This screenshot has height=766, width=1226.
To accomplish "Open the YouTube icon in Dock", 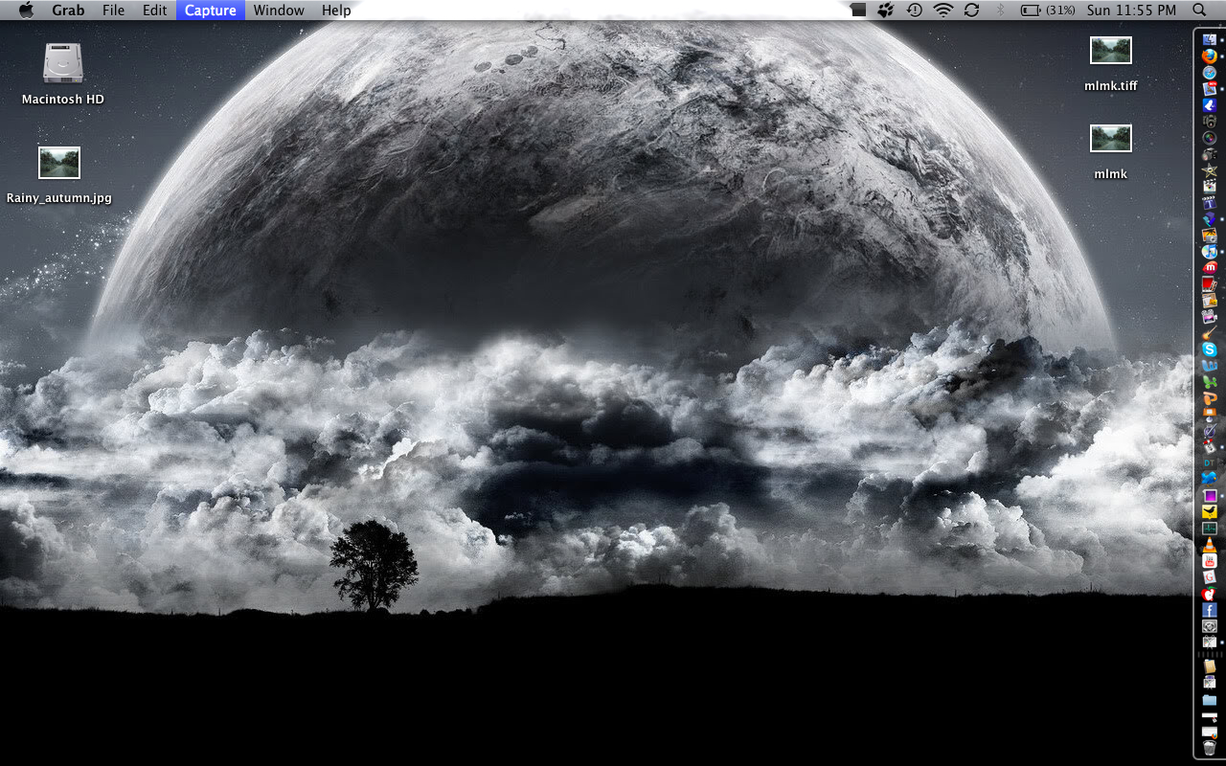I will [x=1210, y=561].
